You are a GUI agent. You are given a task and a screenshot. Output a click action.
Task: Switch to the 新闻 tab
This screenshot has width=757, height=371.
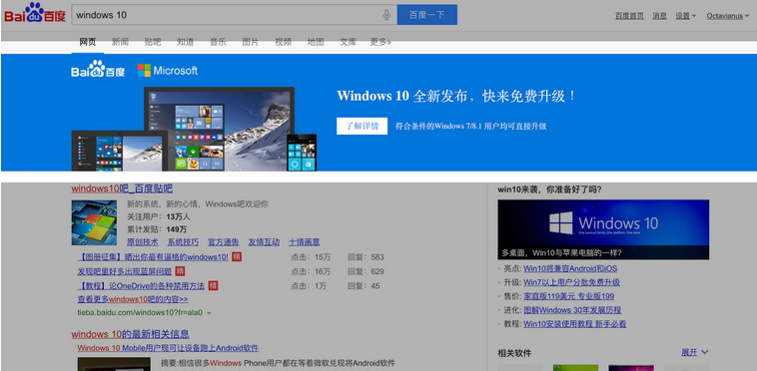(x=120, y=42)
